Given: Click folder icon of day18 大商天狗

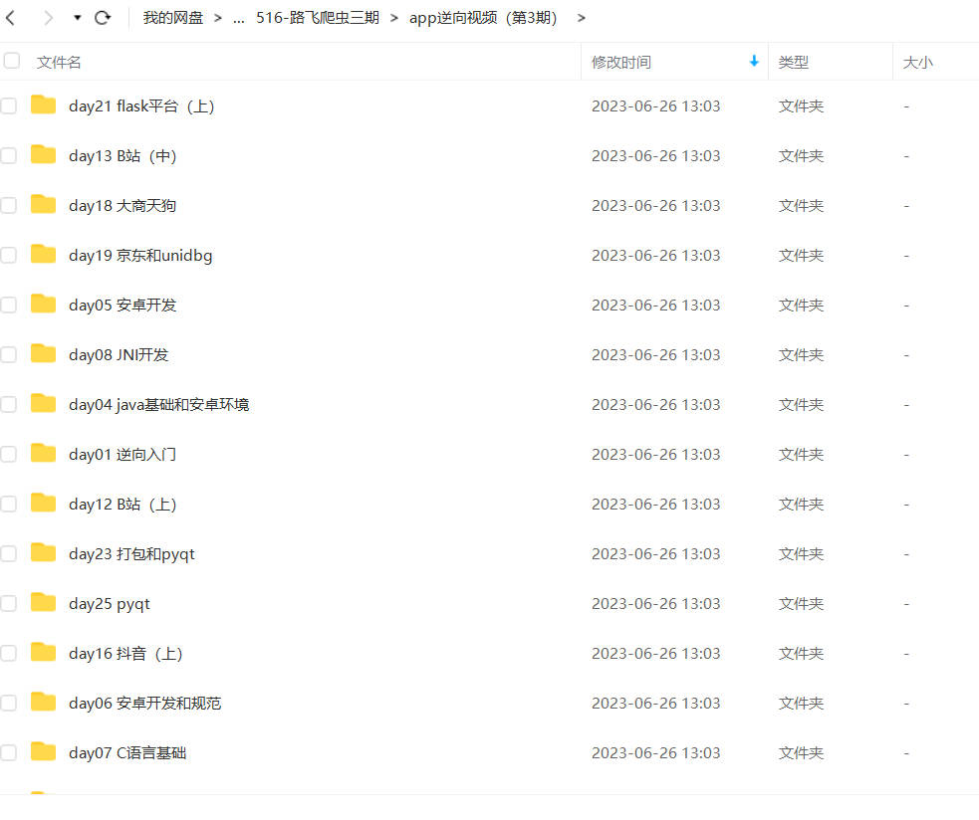Looking at the screenshot, I should click(x=43, y=204).
